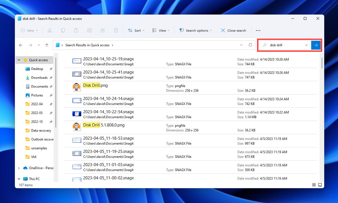Open the View dropdown menu

161,31
